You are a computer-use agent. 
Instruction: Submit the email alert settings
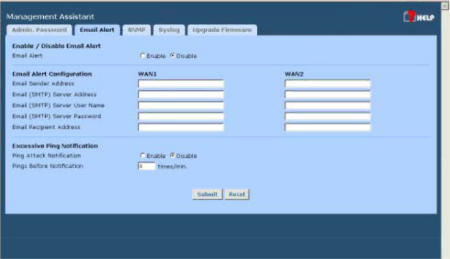point(208,194)
